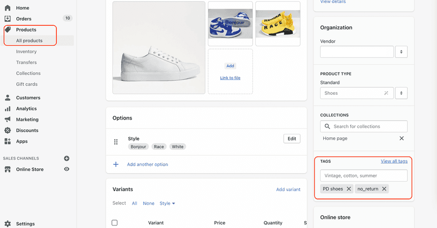Open Discounts badge icon
Image resolution: width=437 pixels, height=228 pixels.
tap(7, 131)
